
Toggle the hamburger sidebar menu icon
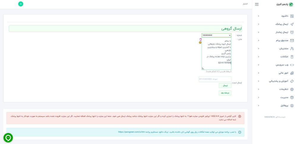pos(257,4)
